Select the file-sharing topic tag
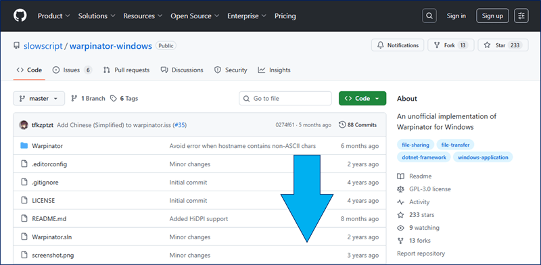 pyautogui.click(x=415, y=145)
